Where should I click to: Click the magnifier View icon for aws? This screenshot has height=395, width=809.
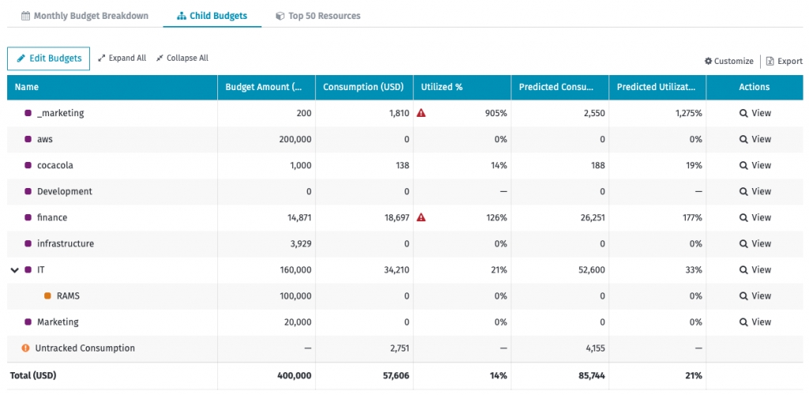pyautogui.click(x=743, y=139)
